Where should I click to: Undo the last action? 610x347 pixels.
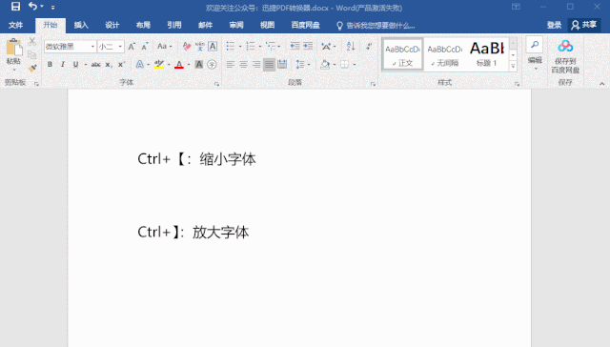pos(32,7)
